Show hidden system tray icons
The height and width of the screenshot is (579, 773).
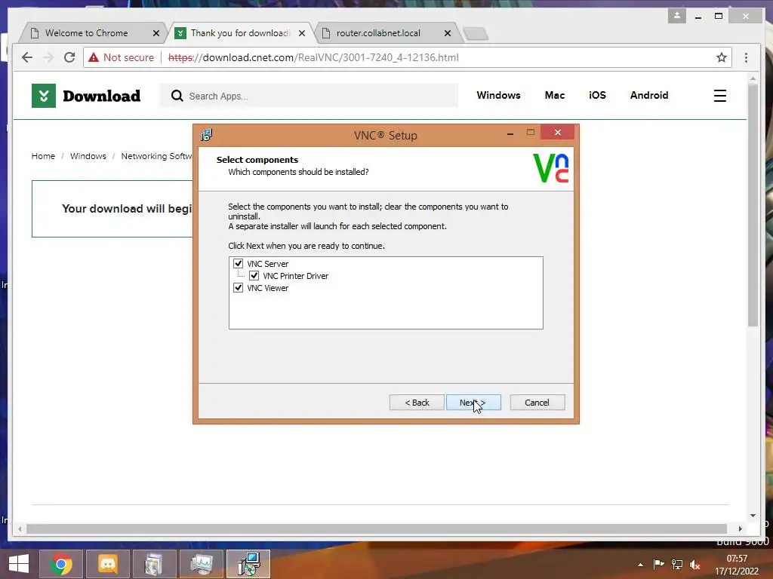pyautogui.click(x=640, y=565)
